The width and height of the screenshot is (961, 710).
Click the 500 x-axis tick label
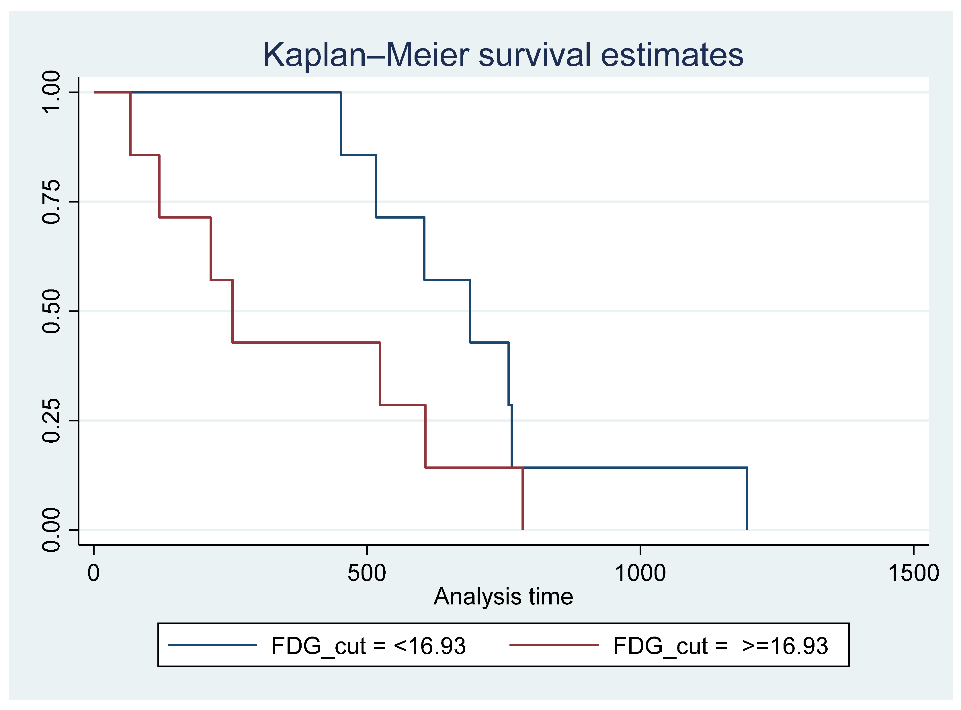(x=367, y=573)
